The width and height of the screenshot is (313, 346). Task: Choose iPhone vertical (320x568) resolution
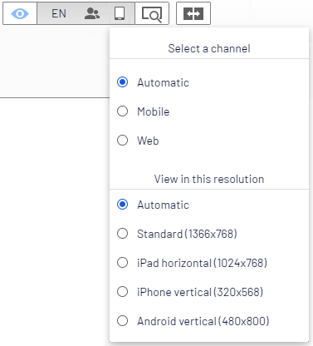click(x=122, y=292)
